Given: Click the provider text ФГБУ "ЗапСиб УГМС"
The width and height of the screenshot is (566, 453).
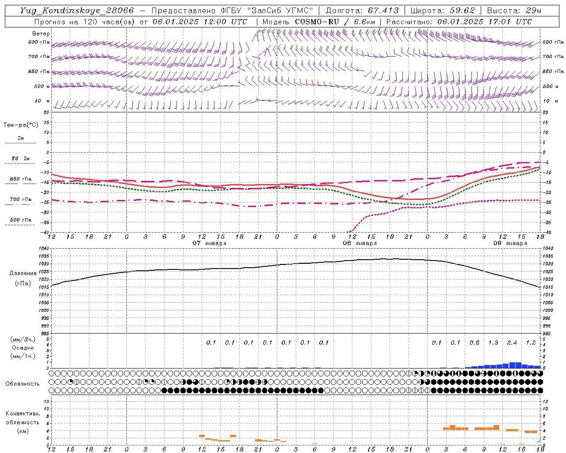Looking at the screenshot, I should (266, 10).
